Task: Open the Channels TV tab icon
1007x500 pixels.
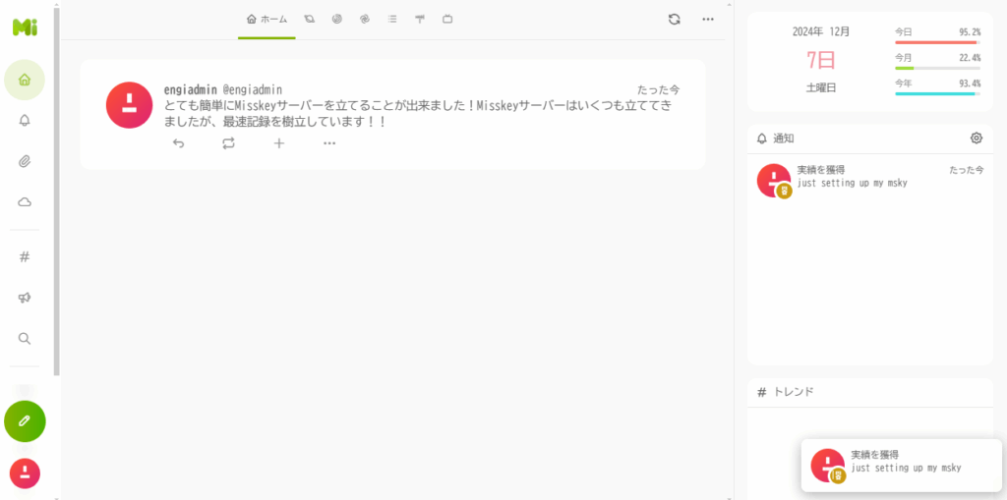Action: 447,20
